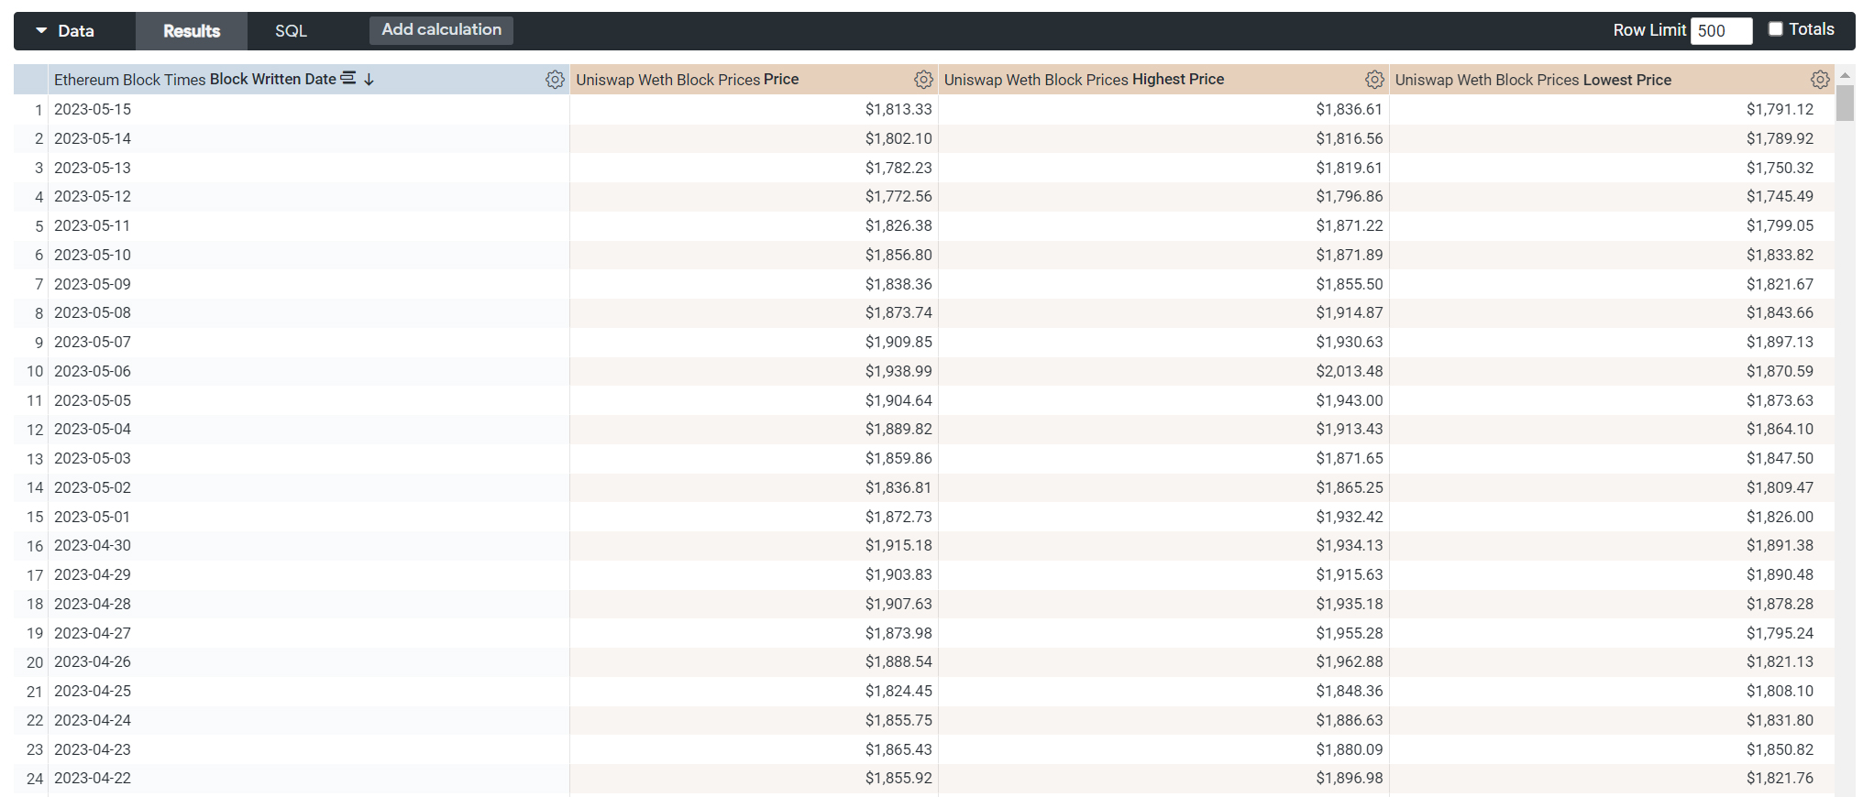The height and width of the screenshot is (797, 1863).
Task: Sort by Lowest Price column header
Action: (1533, 80)
